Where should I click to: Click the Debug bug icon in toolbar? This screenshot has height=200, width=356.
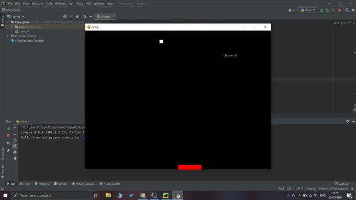tap(327, 10)
